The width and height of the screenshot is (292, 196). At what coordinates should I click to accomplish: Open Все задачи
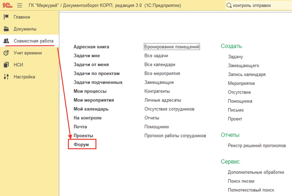(156, 56)
